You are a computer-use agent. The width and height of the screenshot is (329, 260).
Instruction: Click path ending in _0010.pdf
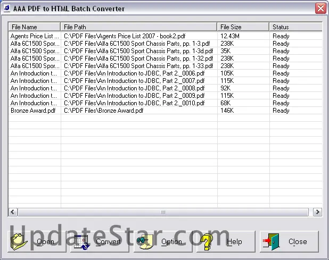pyautogui.click(x=134, y=103)
